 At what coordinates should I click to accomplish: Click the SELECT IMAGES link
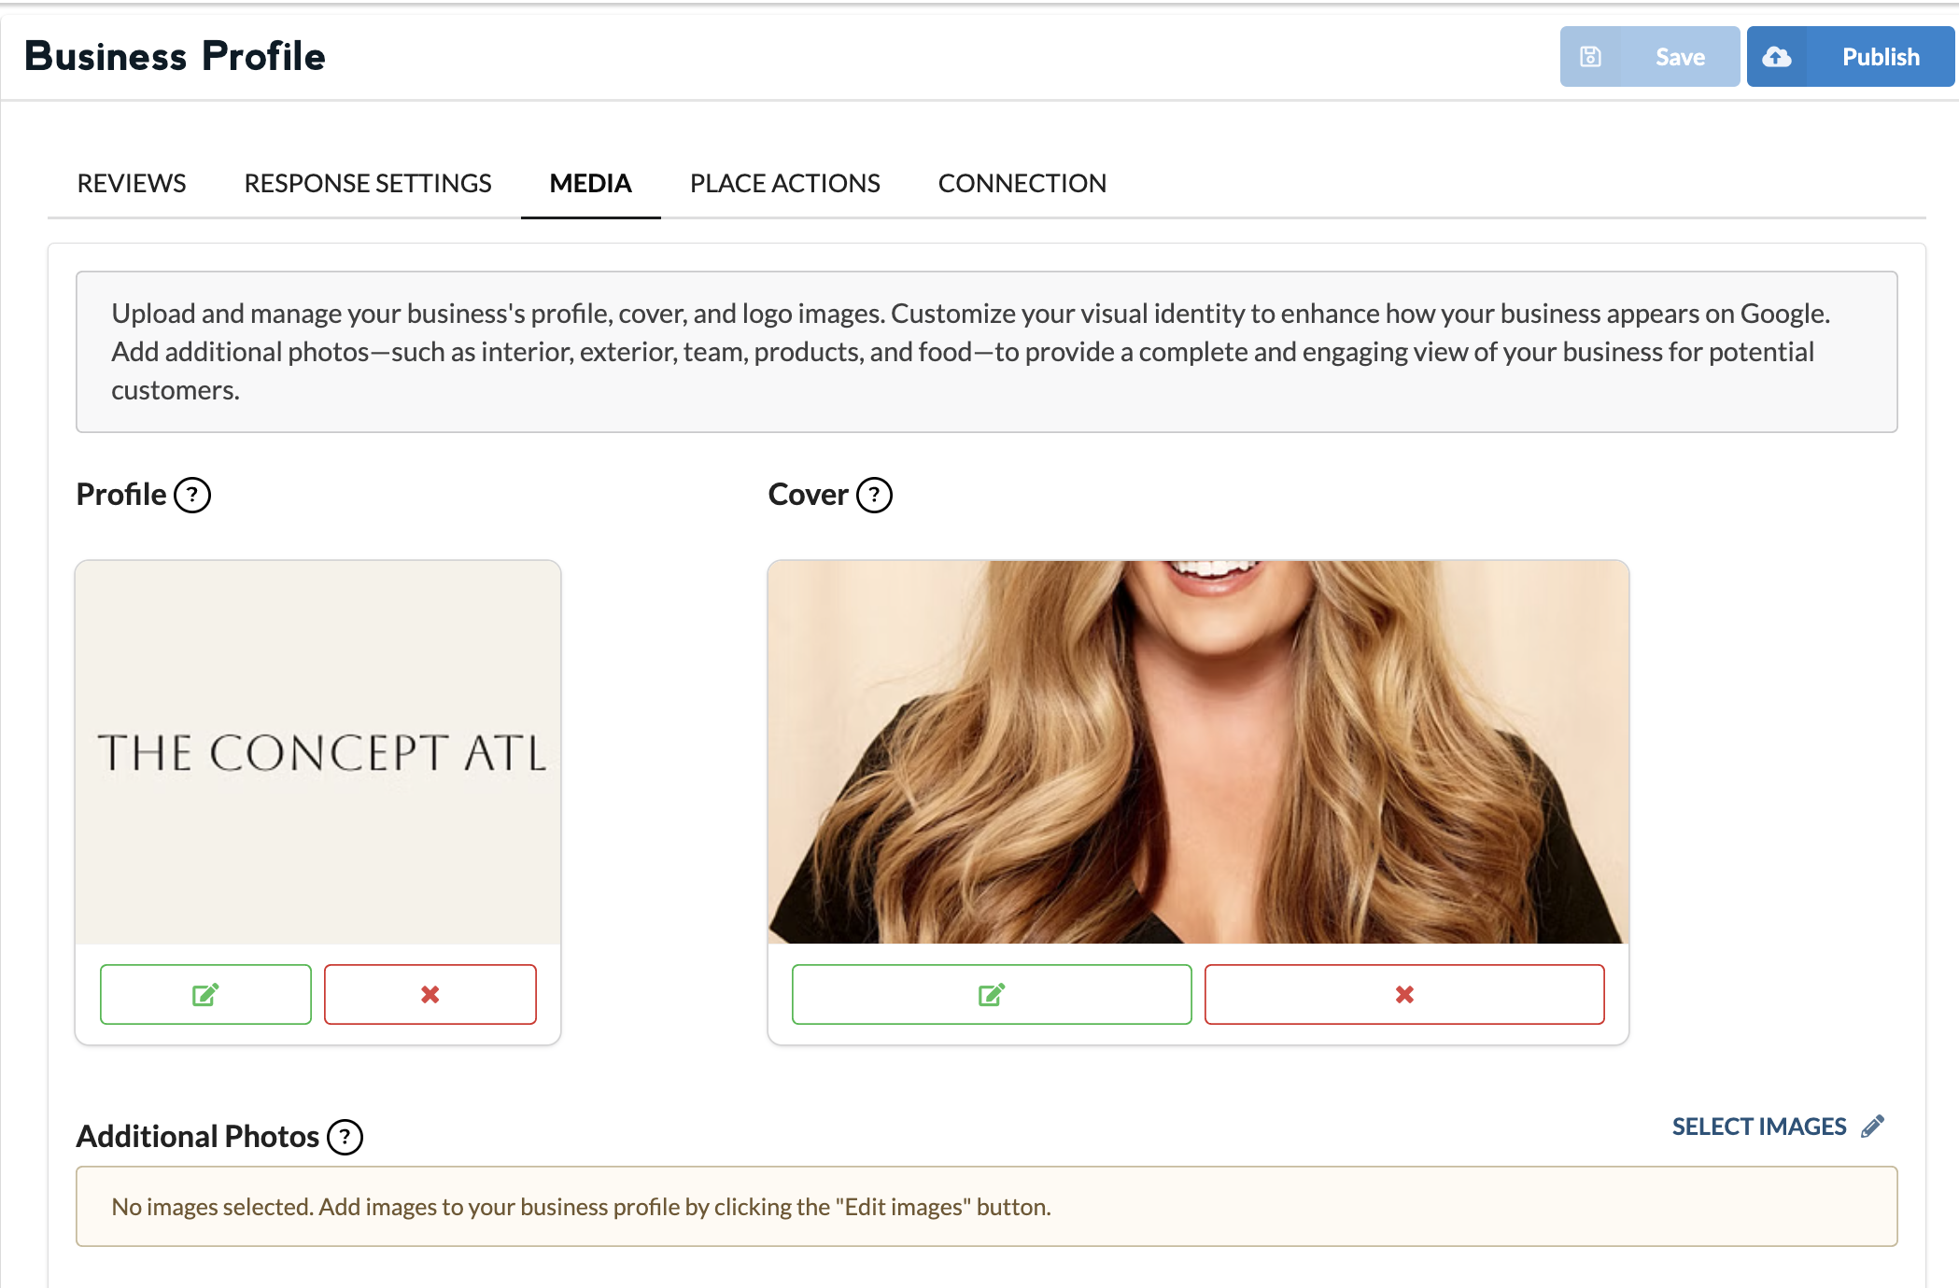[x=1758, y=1127]
